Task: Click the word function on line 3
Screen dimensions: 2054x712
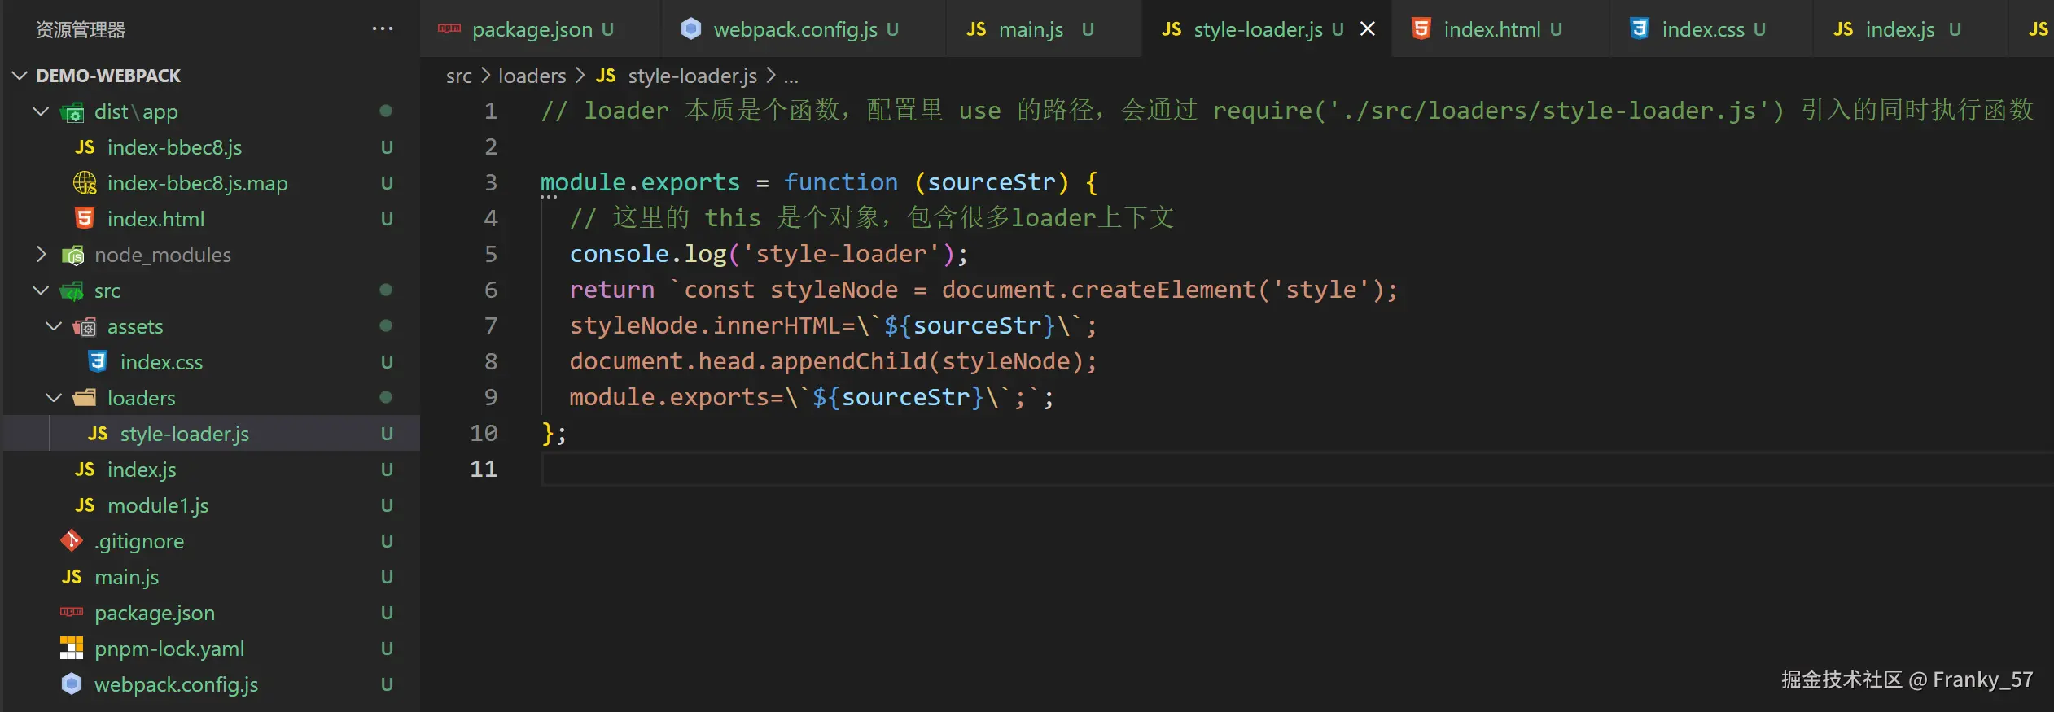Action: [x=840, y=182]
